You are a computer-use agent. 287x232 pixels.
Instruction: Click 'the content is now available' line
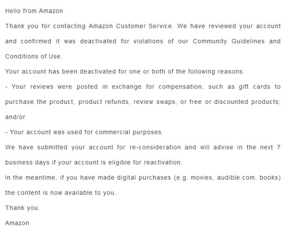click(61, 193)
